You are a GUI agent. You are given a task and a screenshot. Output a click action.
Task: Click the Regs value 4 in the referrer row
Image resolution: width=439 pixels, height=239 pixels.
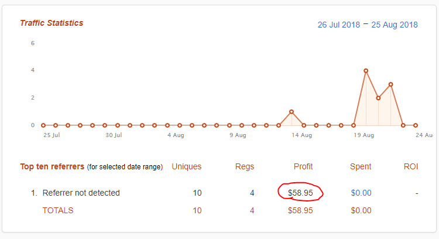point(252,193)
